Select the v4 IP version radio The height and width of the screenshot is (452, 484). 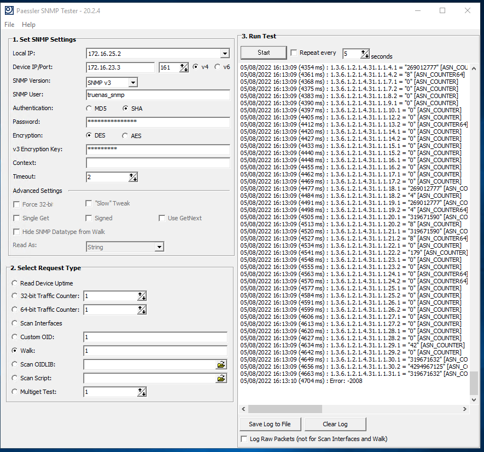coord(195,67)
